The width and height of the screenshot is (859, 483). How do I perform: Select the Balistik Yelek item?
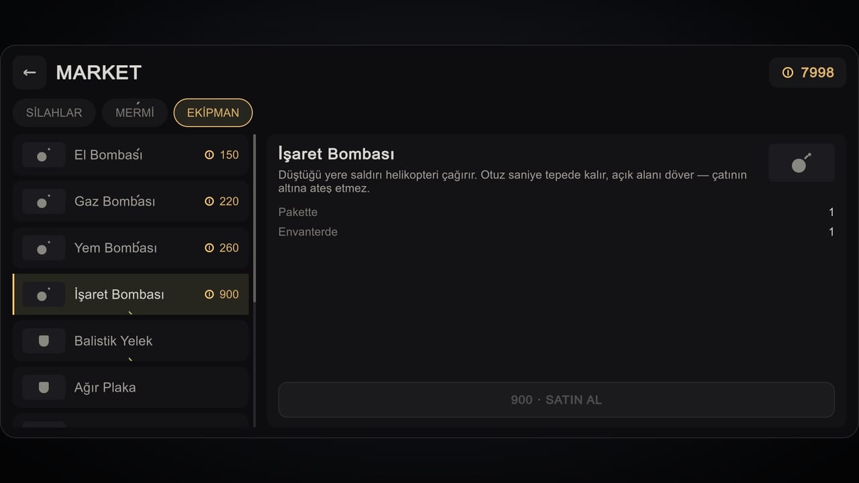131,341
